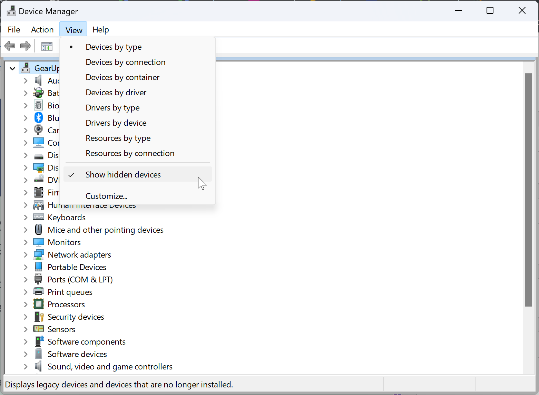
Task: Click the Back arrow toolbar icon
Action: pyautogui.click(x=10, y=46)
